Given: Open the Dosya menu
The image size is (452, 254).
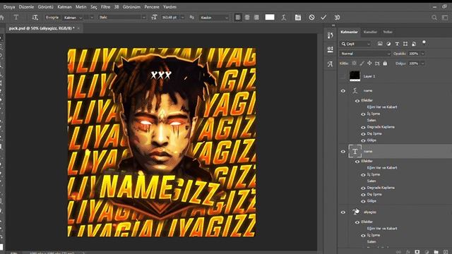Looking at the screenshot, I should [9, 7].
